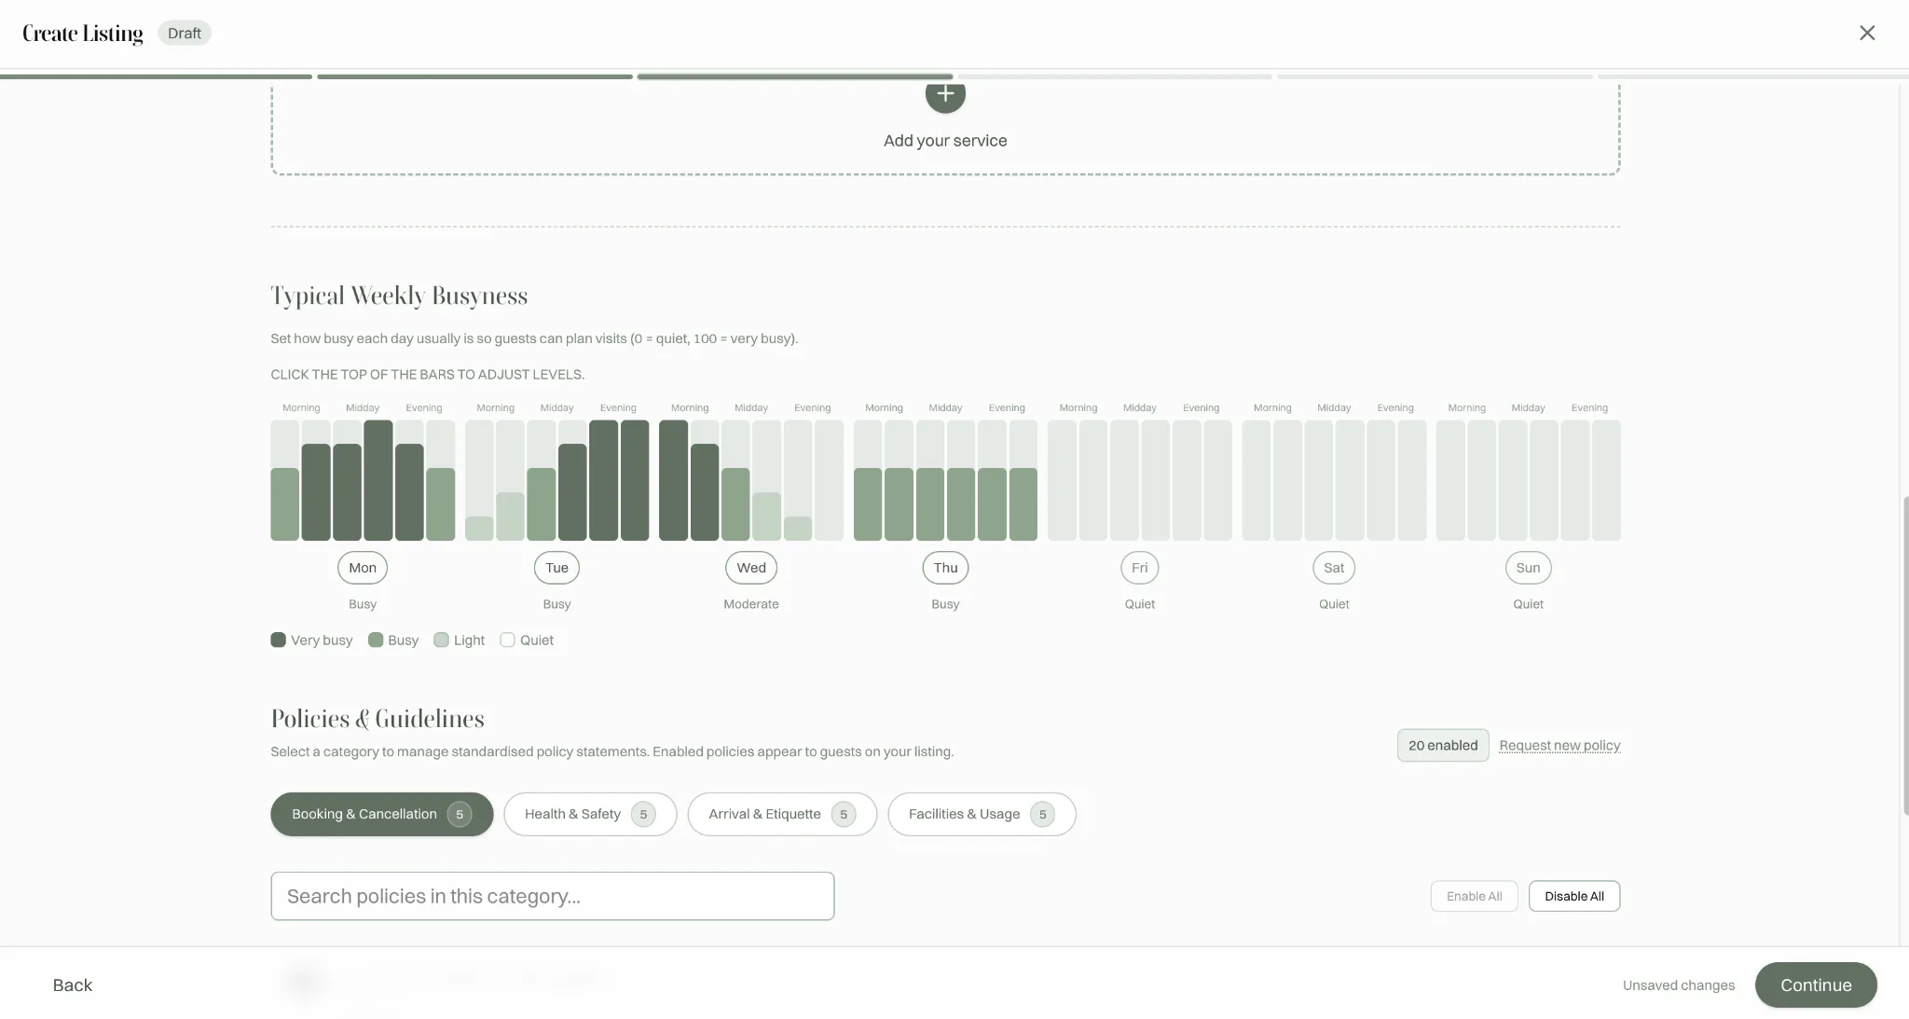This screenshot has height=1019, width=1909.
Task: Click the 'Create Listing' title
Action: click(x=83, y=34)
